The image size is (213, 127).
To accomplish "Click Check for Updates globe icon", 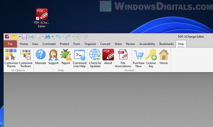I will 95,58.
